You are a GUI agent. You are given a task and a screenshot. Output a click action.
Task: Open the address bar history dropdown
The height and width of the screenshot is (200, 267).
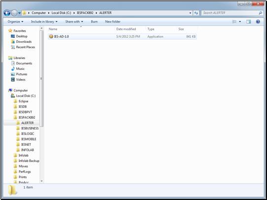point(190,13)
